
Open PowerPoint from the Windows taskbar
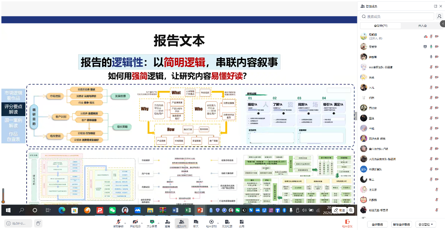pyautogui.click(x=200, y=210)
